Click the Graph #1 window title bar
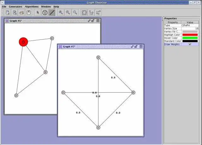The width and height of the screenshot is (202, 145). coord(53,21)
